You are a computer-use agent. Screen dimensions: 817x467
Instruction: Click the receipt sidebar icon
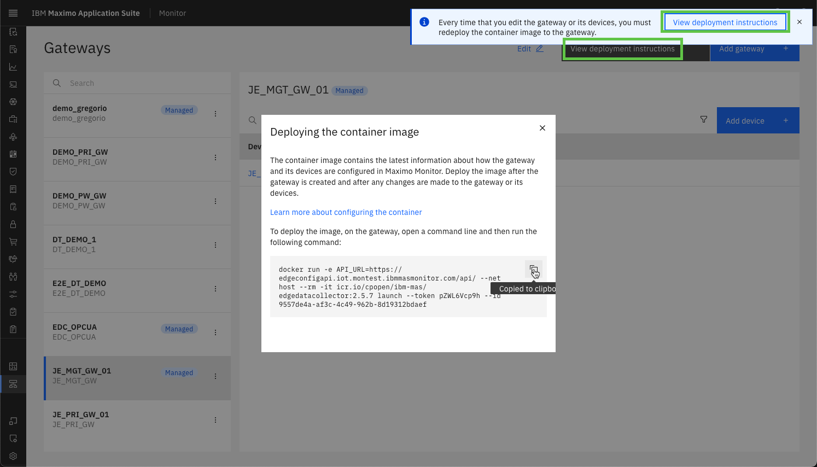(13, 189)
